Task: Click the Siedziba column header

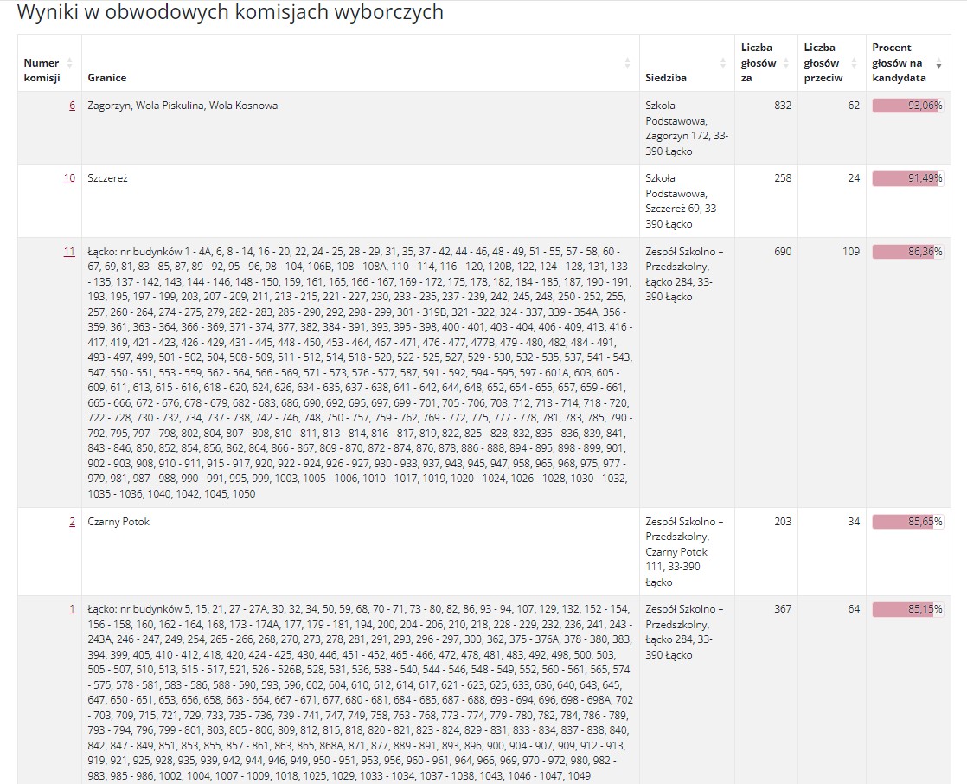Action: click(687, 63)
